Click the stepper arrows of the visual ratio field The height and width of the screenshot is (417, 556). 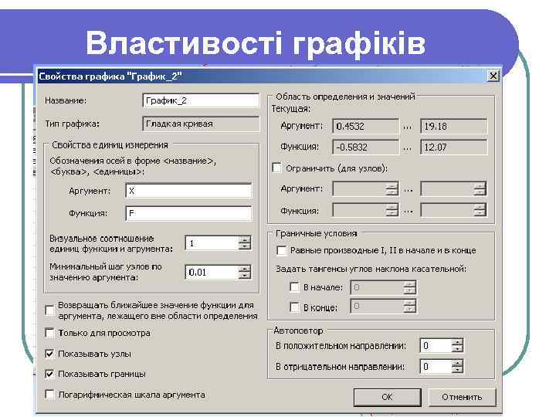[245, 243]
